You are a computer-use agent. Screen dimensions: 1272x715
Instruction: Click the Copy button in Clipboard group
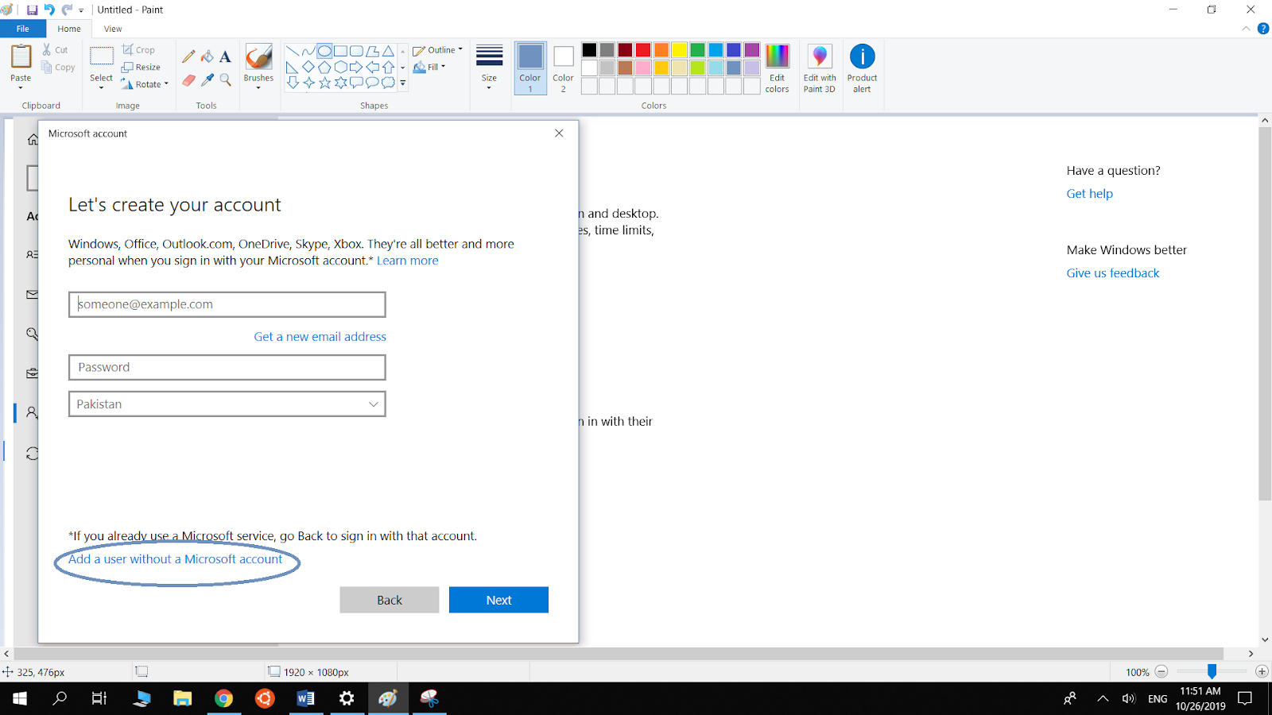tap(58, 68)
